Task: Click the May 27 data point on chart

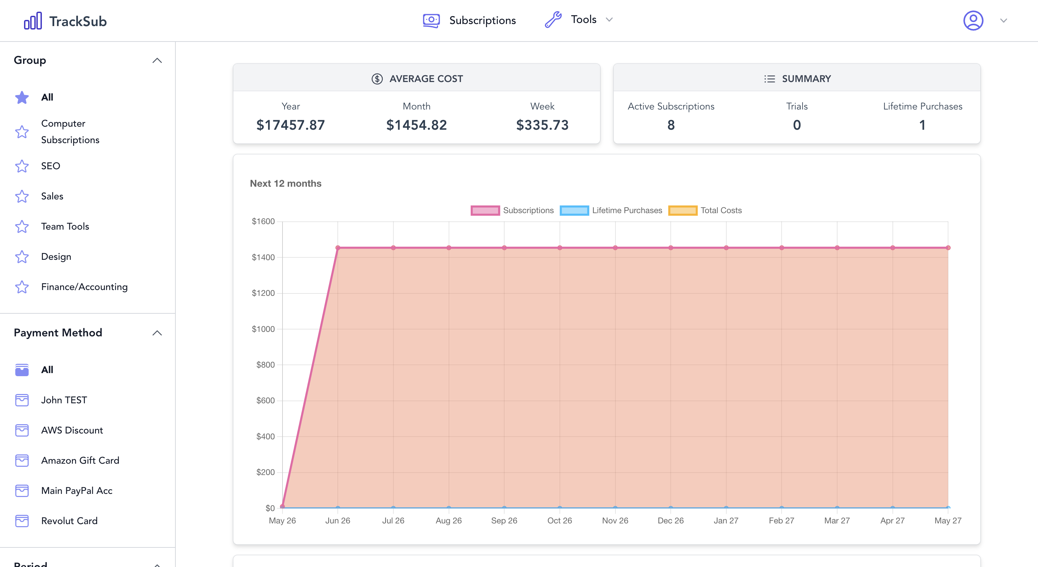Action: pos(948,248)
